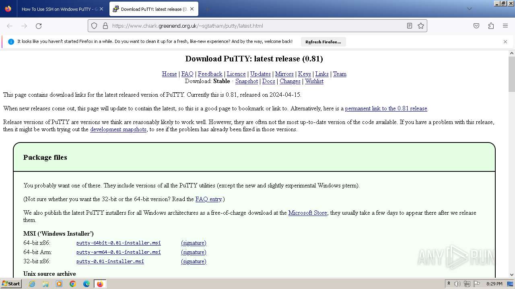Open the Updates link
Image resolution: width=515 pixels, height=289 pixels.
(260, 74)
